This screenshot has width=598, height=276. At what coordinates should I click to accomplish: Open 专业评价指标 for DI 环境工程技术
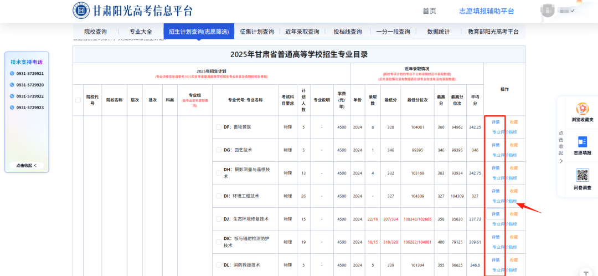(x=504, y=201)
